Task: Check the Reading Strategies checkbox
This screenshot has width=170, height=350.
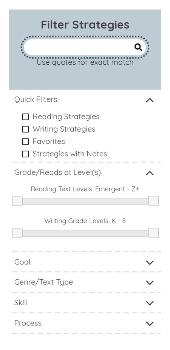Action: (x=25, y=117)
